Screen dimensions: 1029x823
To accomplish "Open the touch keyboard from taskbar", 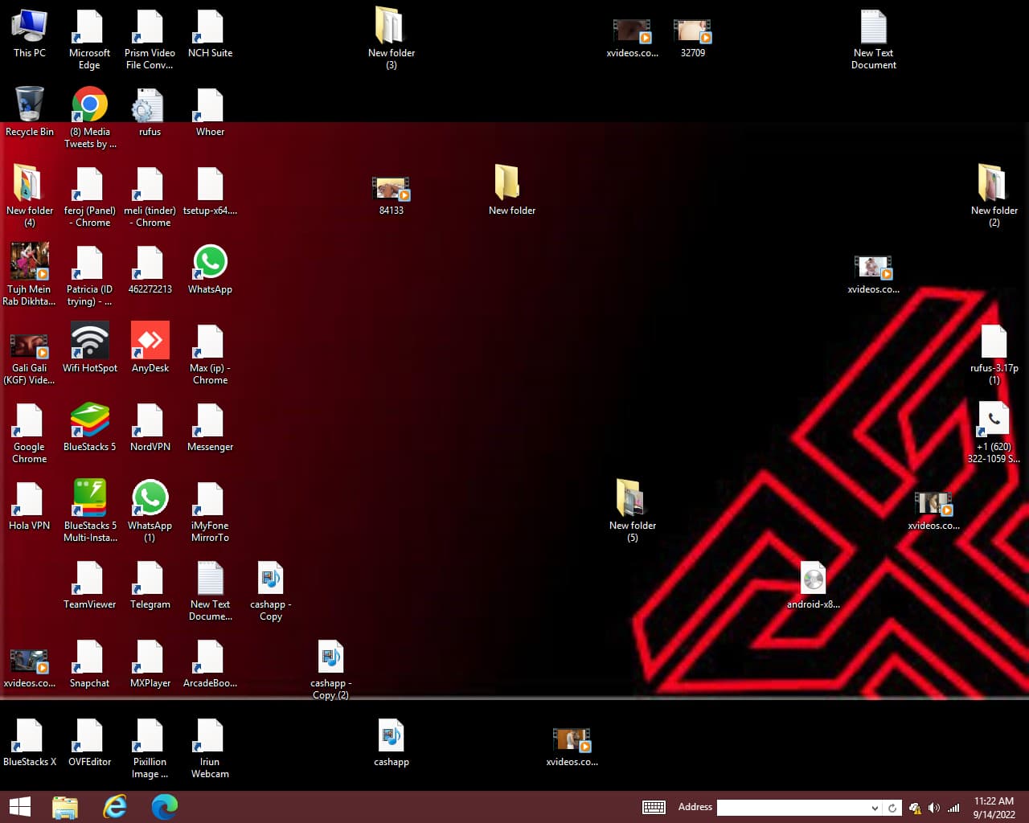I will 654,807.
